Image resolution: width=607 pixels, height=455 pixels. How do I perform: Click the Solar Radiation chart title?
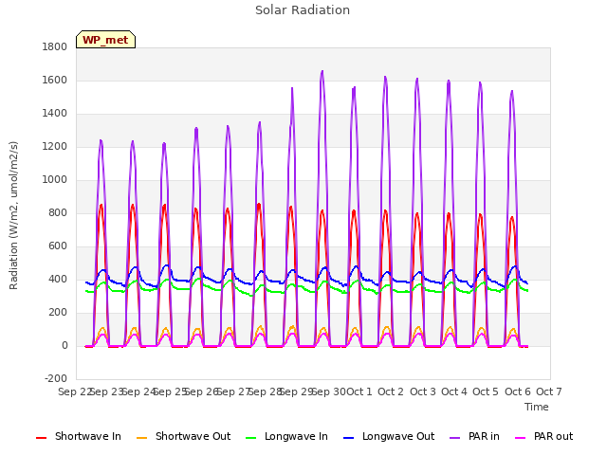click(x=303, y=10)
